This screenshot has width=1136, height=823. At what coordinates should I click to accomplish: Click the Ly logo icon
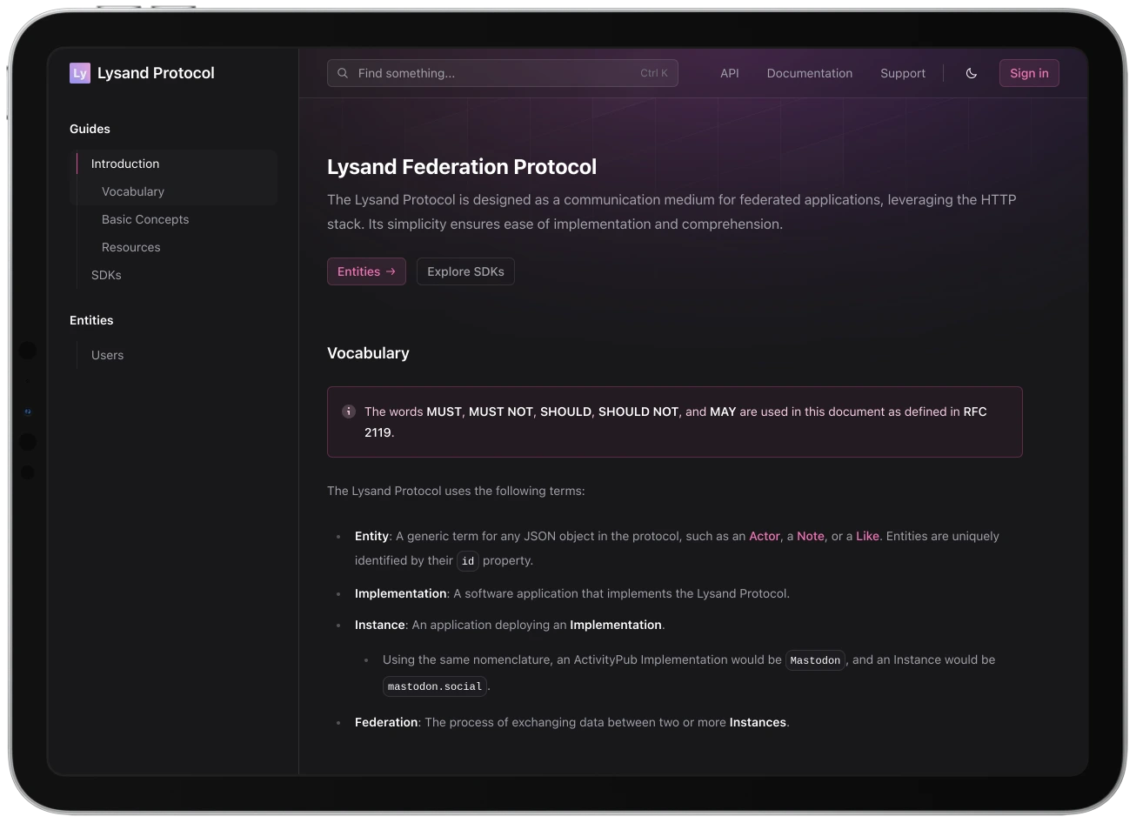tap(80, 73)
